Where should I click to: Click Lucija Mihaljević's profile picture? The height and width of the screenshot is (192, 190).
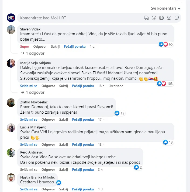[11, 128]
